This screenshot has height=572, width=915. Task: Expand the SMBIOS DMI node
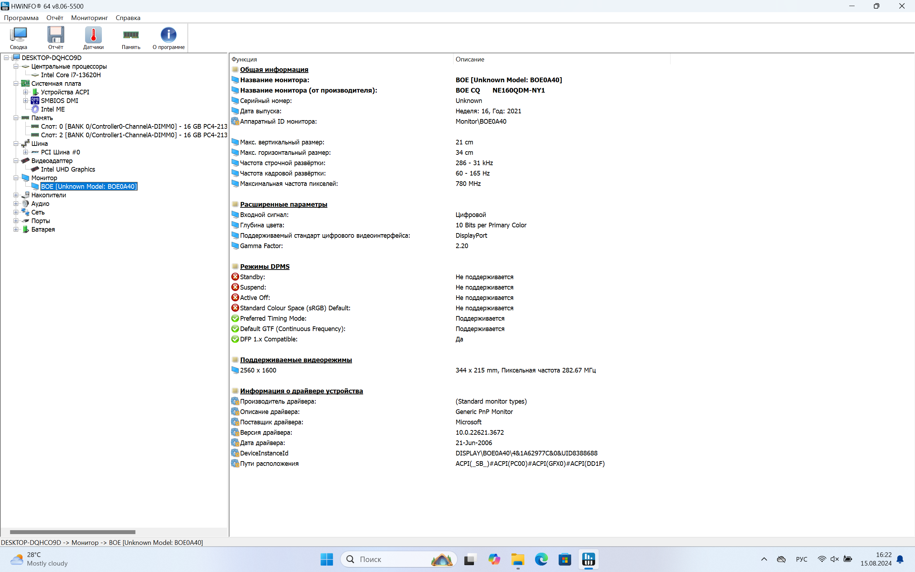click(x=25, y=100)
